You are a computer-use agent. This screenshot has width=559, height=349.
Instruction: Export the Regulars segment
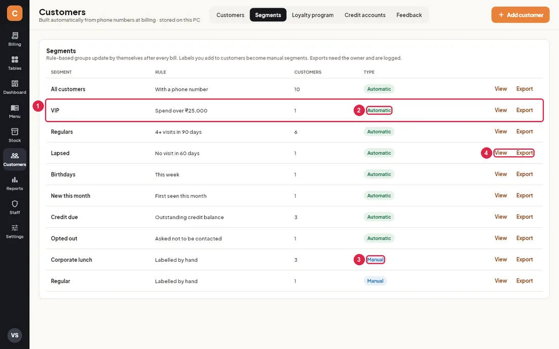coord(524,131)
